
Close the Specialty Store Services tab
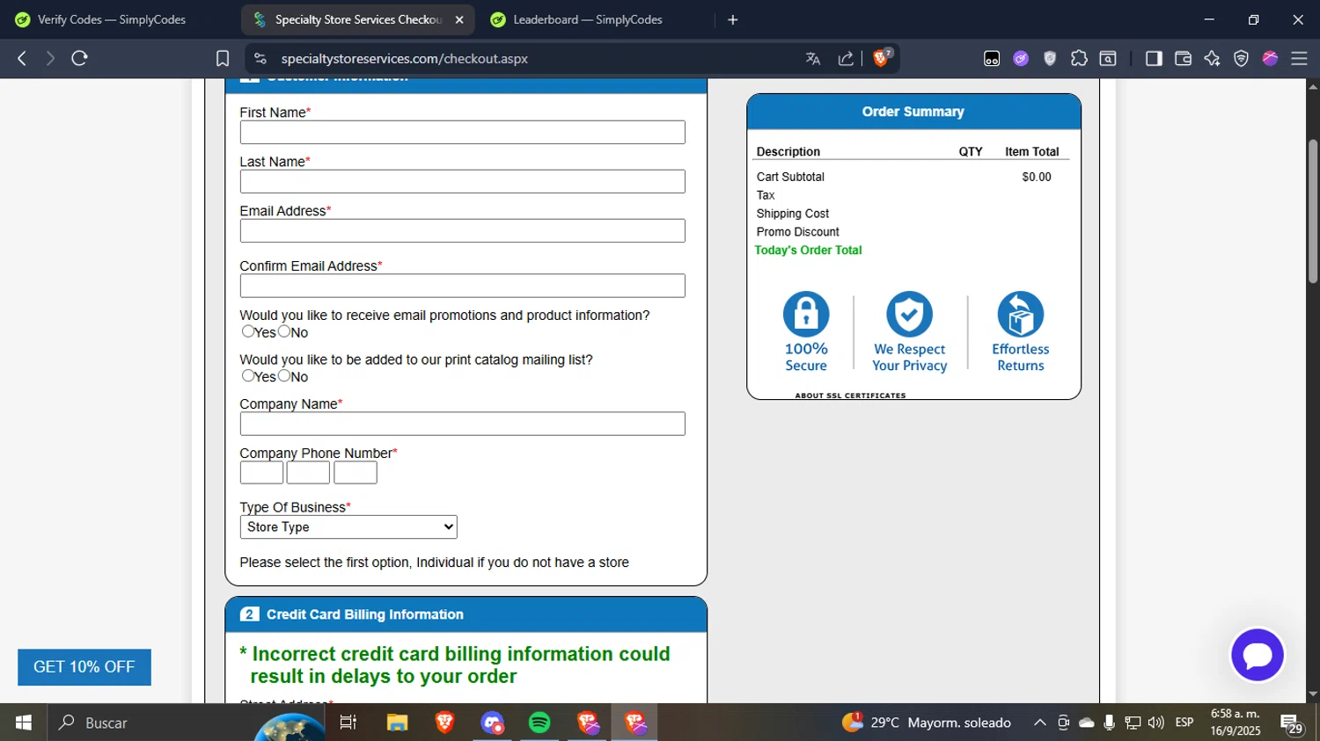458,19
